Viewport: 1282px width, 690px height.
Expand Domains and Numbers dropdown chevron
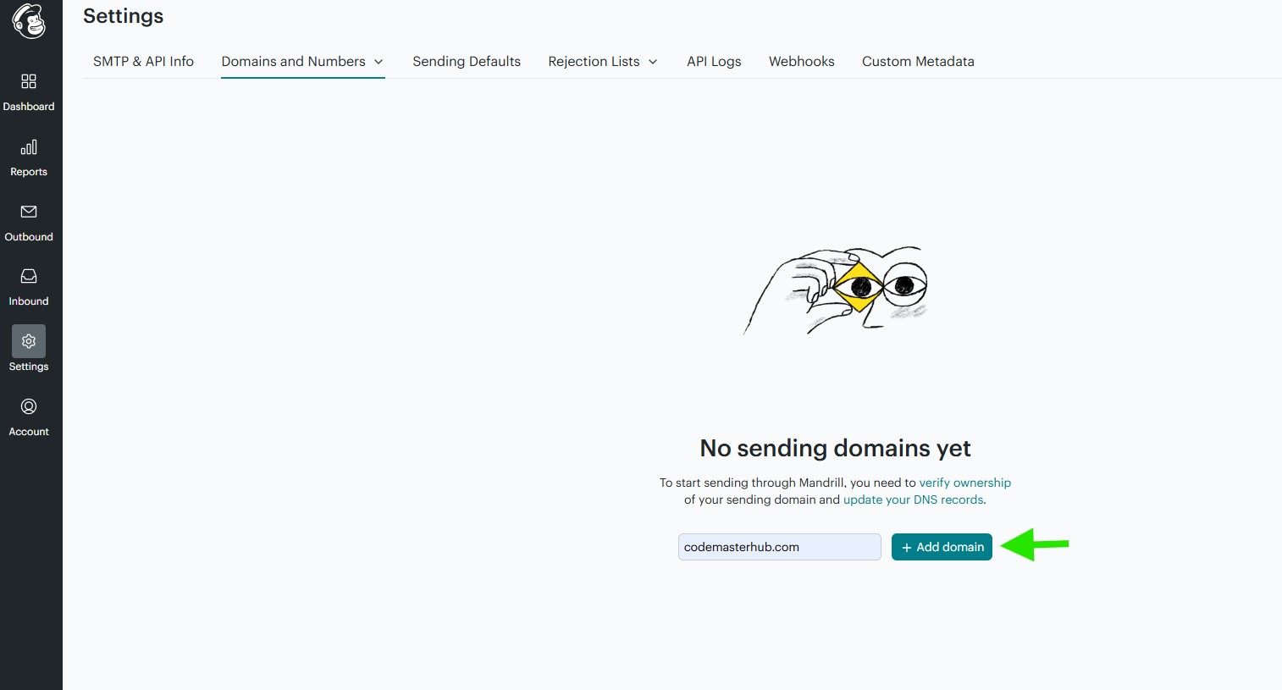[x=379, y=62]
